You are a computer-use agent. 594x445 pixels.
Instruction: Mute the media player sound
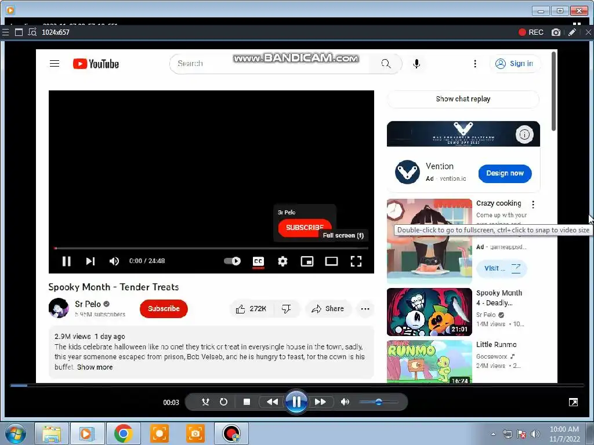coord(345,402)
